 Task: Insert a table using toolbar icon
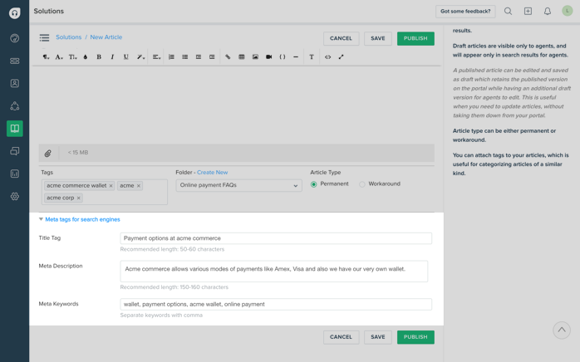(x=242, y=57)
